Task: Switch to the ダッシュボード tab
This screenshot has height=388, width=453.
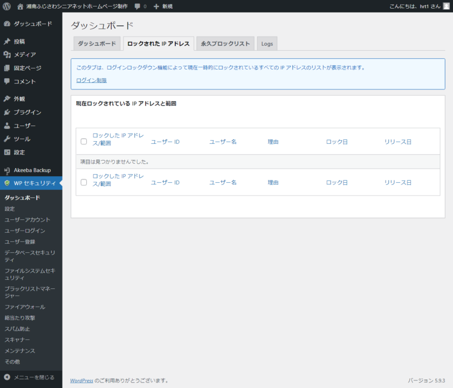Action: (97, 44)
